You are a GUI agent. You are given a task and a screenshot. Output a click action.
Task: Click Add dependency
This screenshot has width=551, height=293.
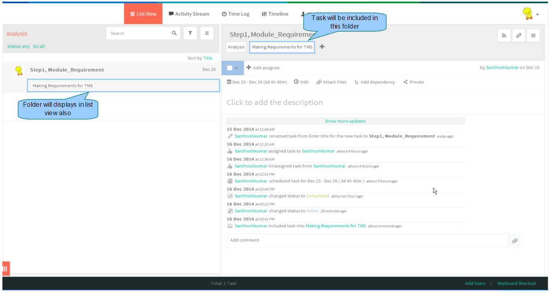pos(375,82)
